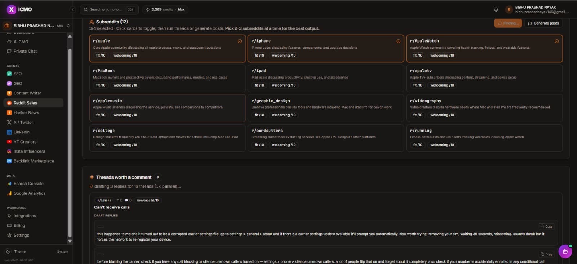Select the r/graphic_design subreddit card
Viewport: 577px width, 264px height.
pyautogui.click(x=326, y=108)
